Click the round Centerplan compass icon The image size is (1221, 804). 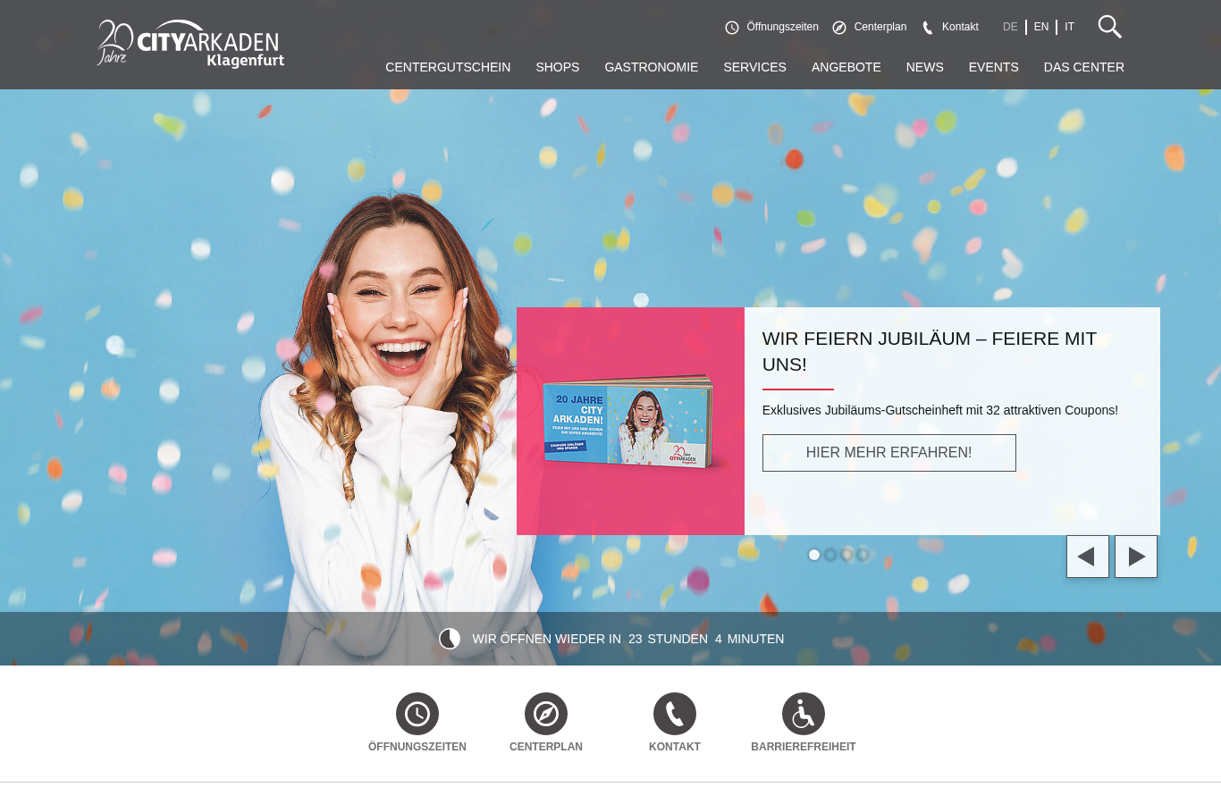(546, 714)
